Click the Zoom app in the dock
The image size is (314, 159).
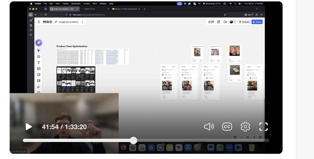tap(229, 148)
